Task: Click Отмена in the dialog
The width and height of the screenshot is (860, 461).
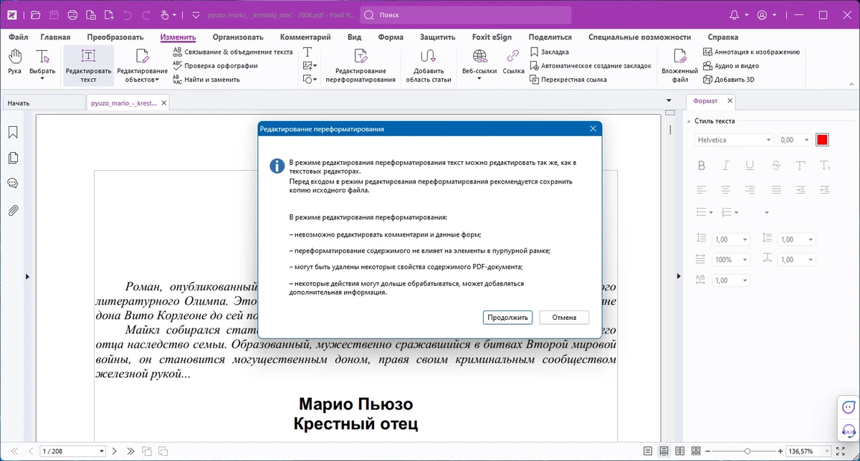Action: click(564, 318)
